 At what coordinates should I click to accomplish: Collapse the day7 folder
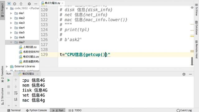pos(11,42)
